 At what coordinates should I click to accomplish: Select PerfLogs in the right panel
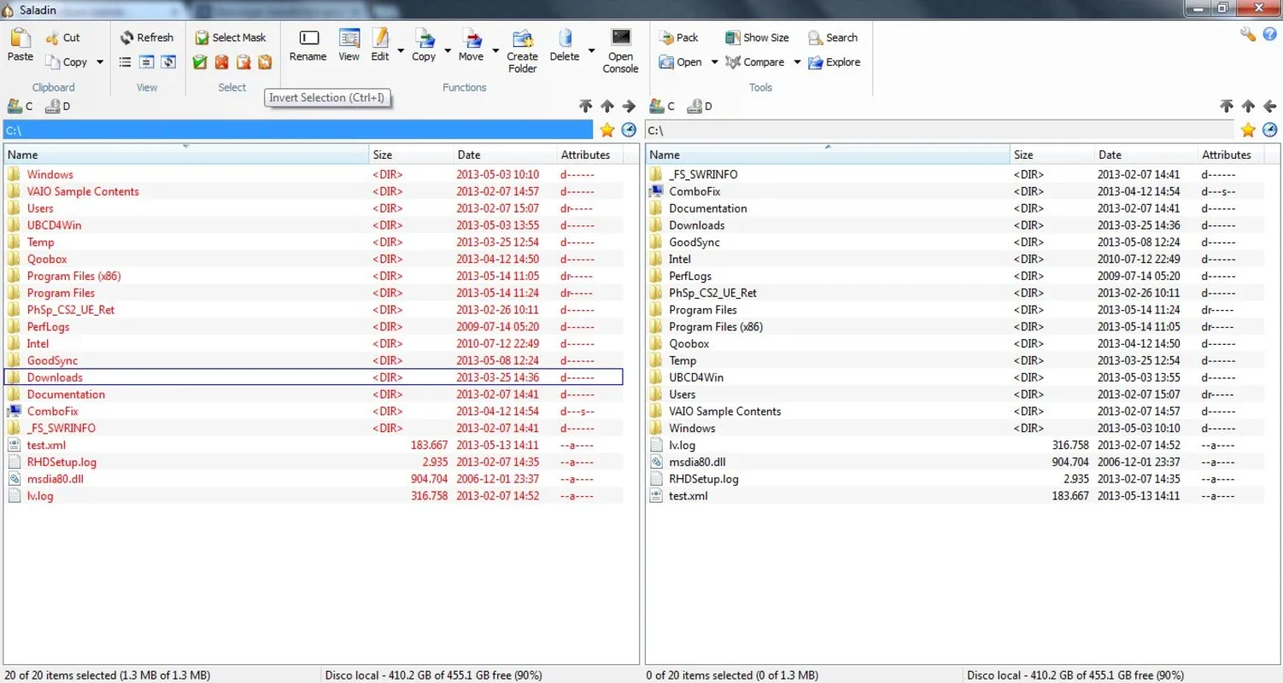click(955, 276)
